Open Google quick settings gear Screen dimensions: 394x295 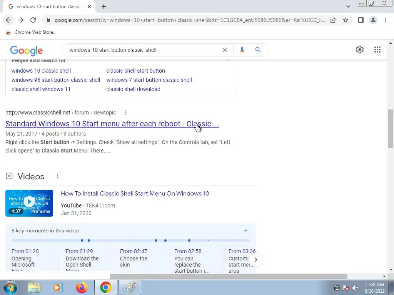pyautogui.click(x=360, y=50)
